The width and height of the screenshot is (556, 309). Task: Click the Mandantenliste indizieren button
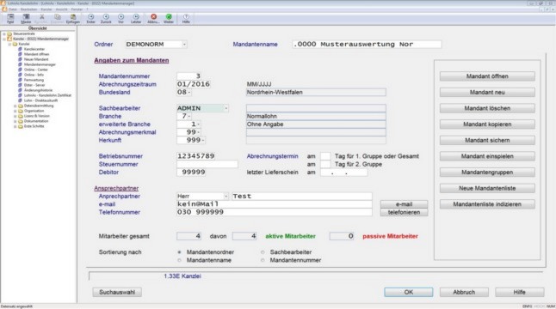(487, 204)
